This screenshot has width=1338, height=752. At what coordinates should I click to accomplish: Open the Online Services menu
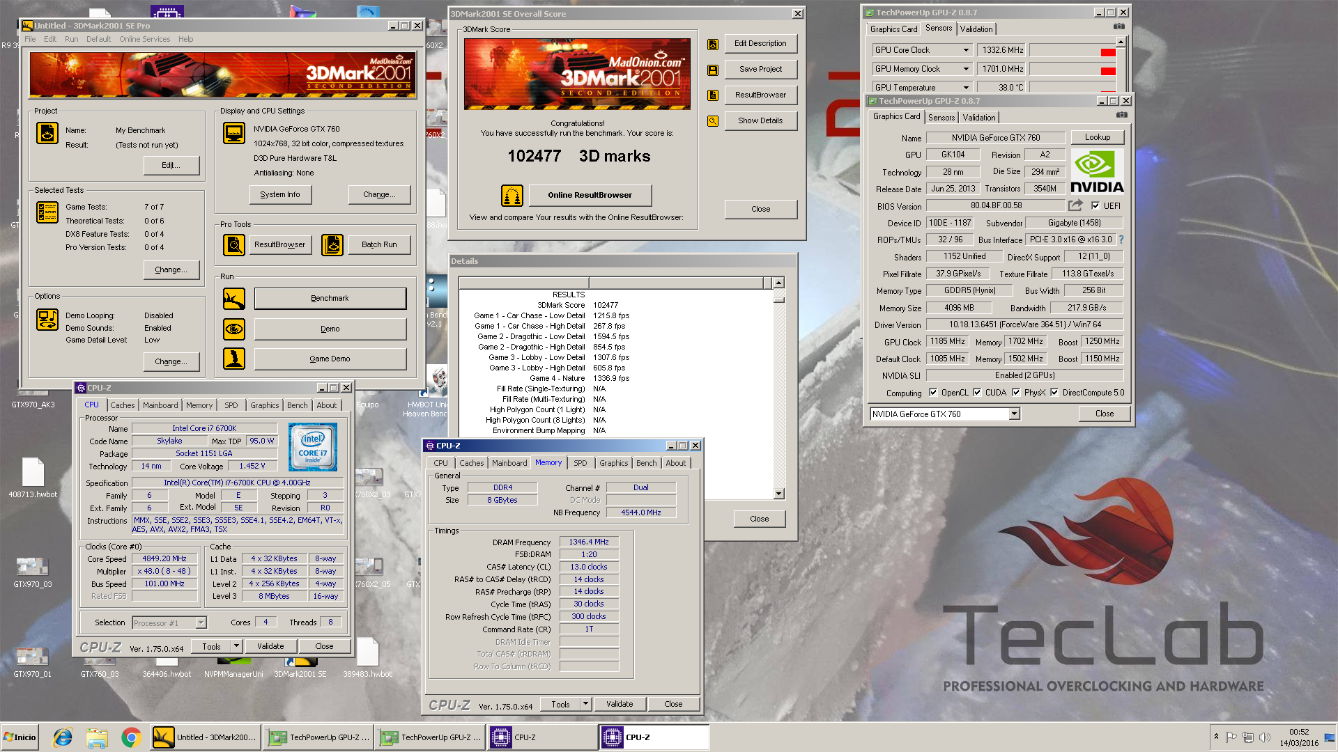144,39
